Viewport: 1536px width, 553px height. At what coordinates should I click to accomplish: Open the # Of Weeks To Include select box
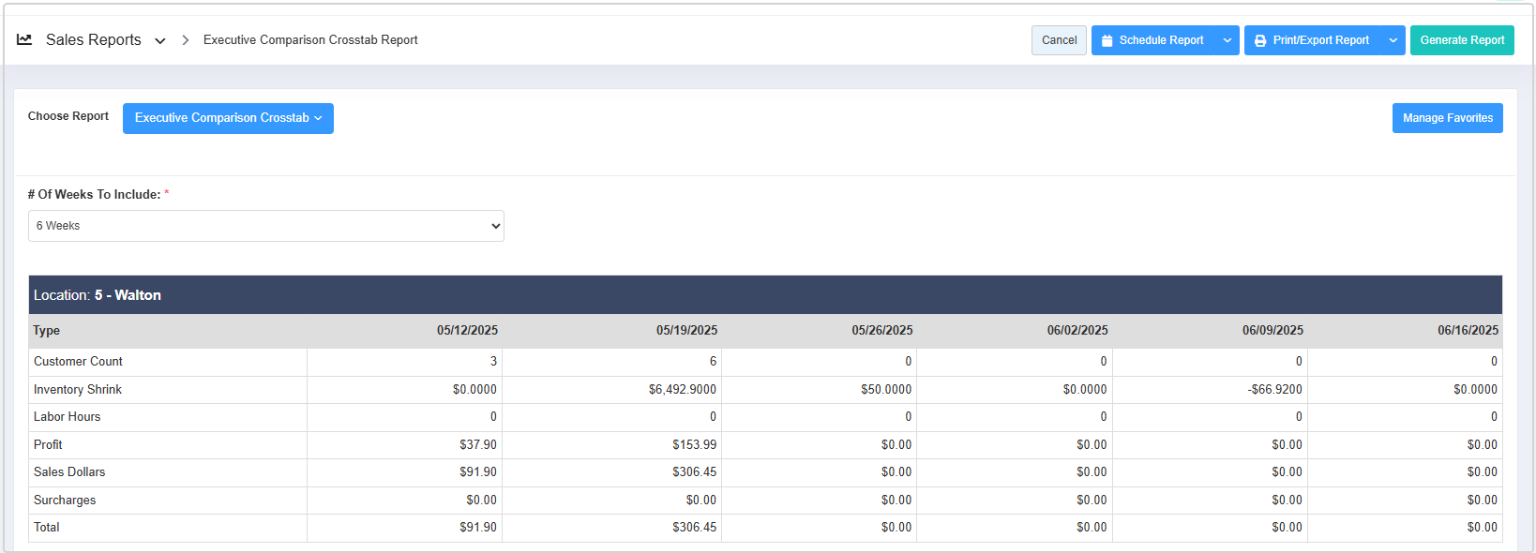(266, 226)
